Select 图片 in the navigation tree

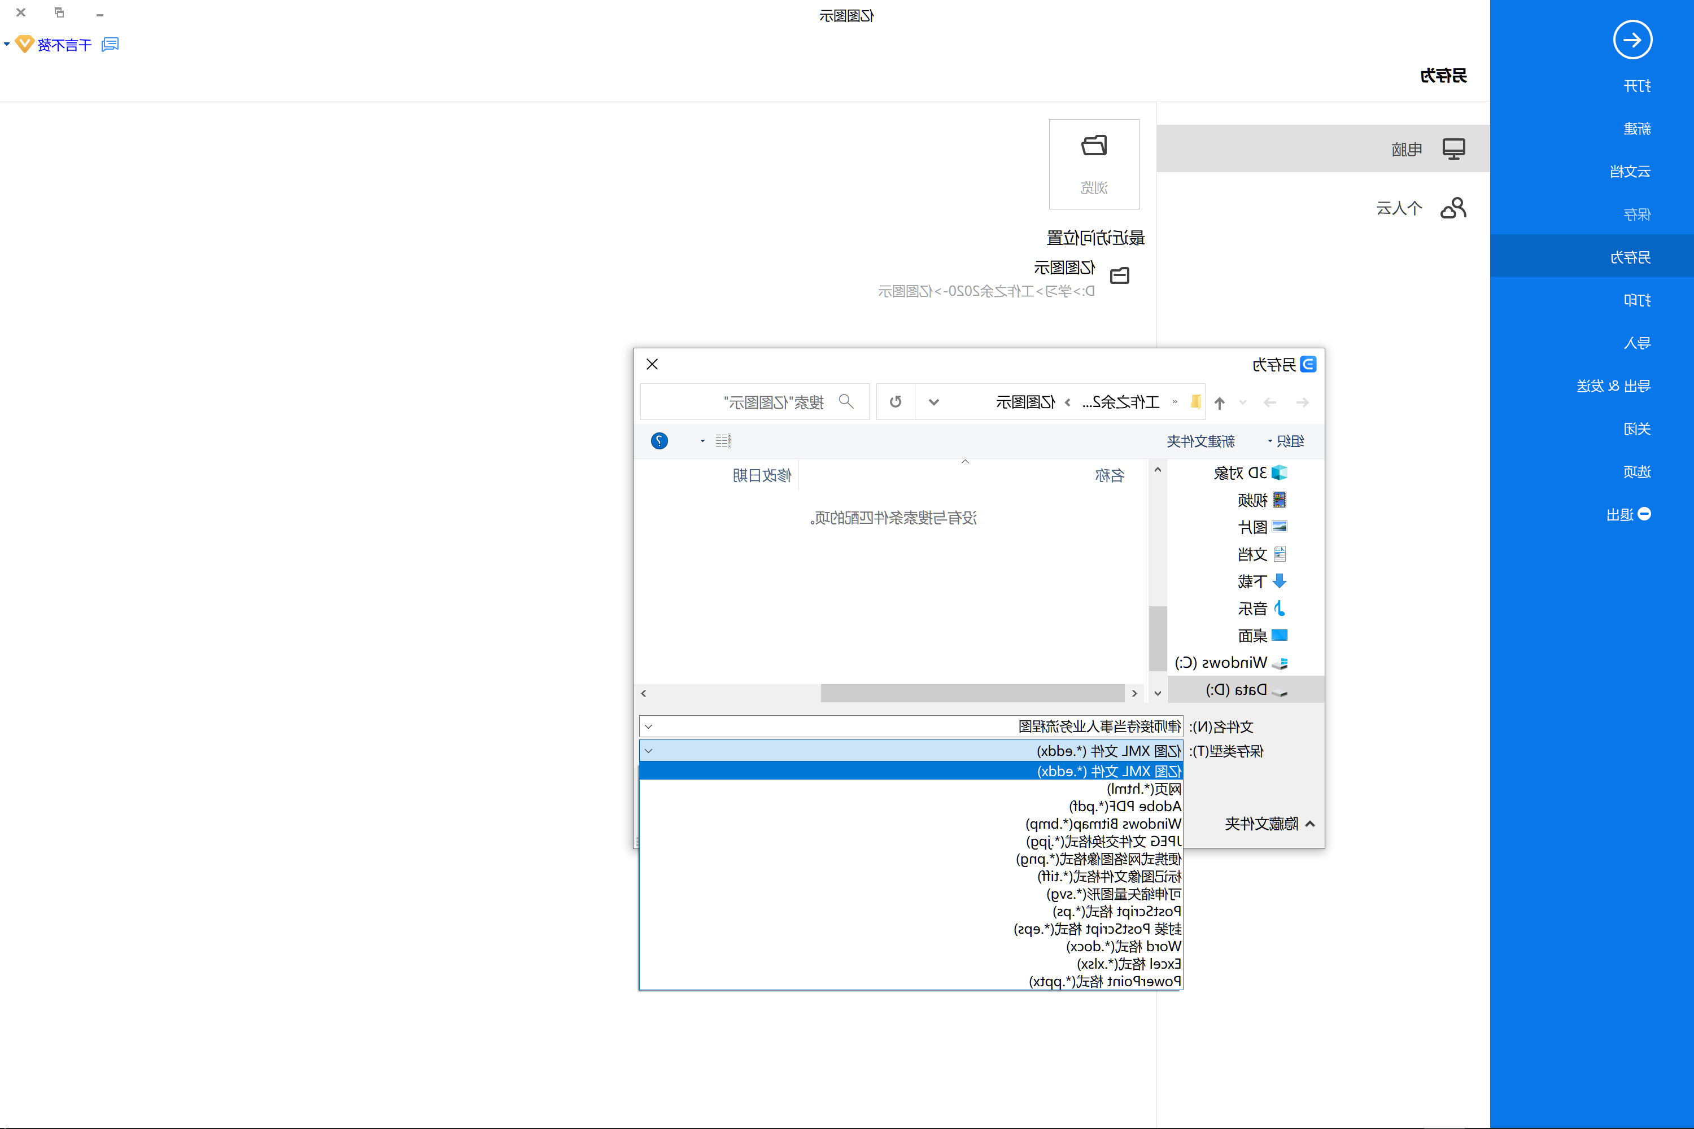coord(1262,527)
